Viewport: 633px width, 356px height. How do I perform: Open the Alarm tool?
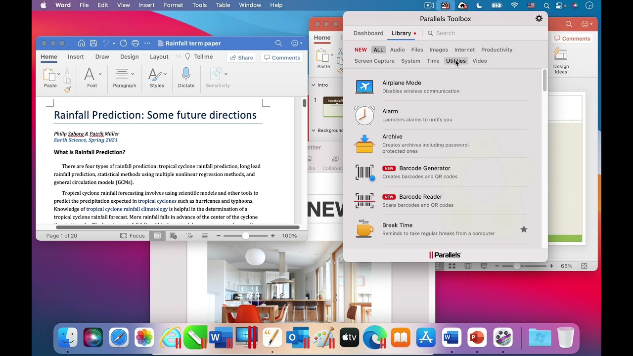(x=440, y=115)
